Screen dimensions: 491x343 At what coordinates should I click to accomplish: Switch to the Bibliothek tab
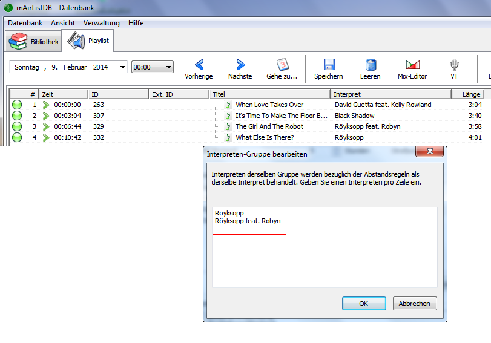click(x=34, y=42)
